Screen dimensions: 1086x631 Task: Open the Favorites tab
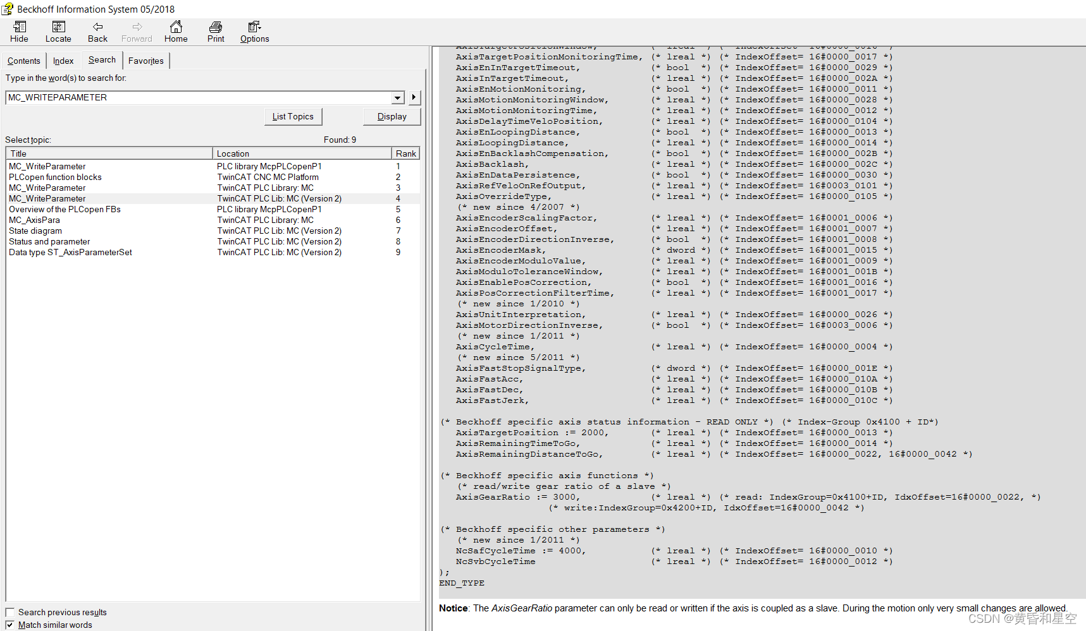146,61
